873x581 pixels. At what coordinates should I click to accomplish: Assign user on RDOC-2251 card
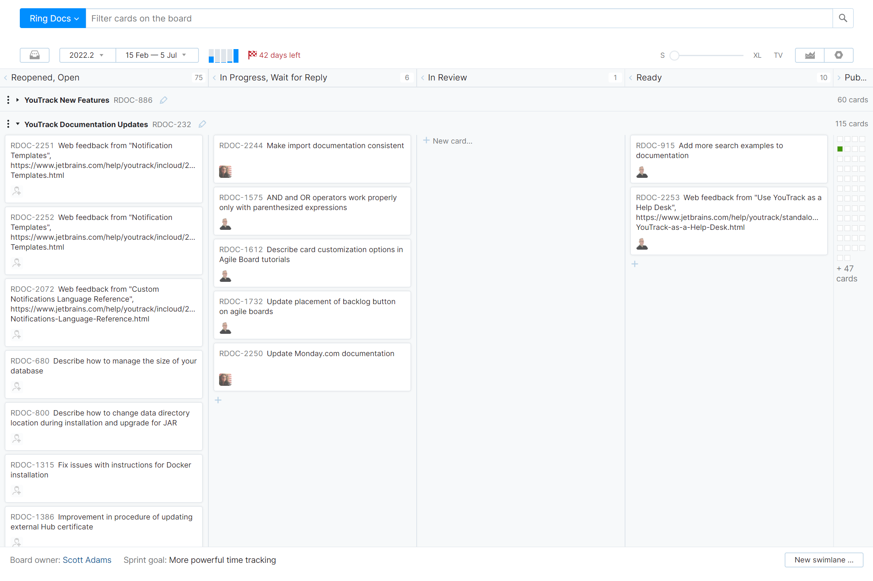(17, 191)
